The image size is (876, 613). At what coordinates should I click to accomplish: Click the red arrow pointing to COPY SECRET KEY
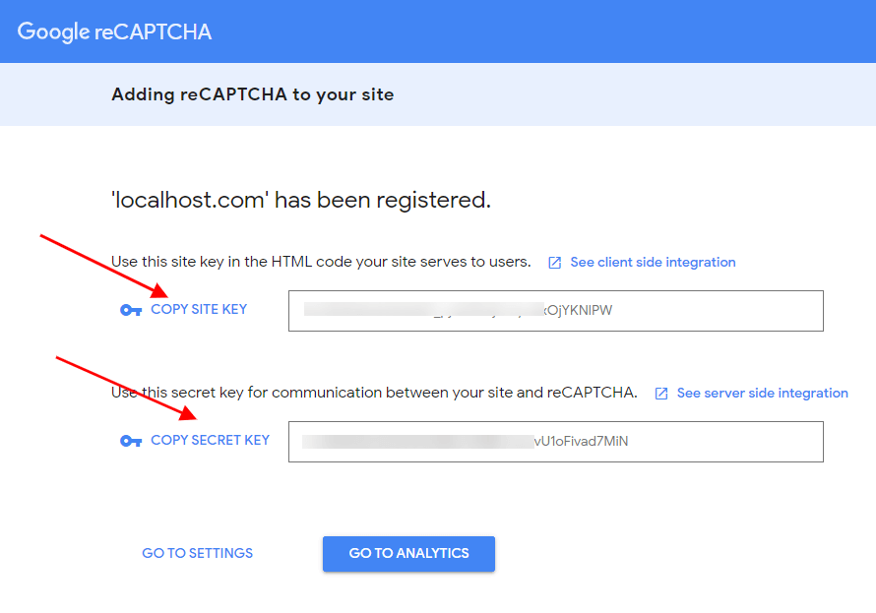coord(126,388)
